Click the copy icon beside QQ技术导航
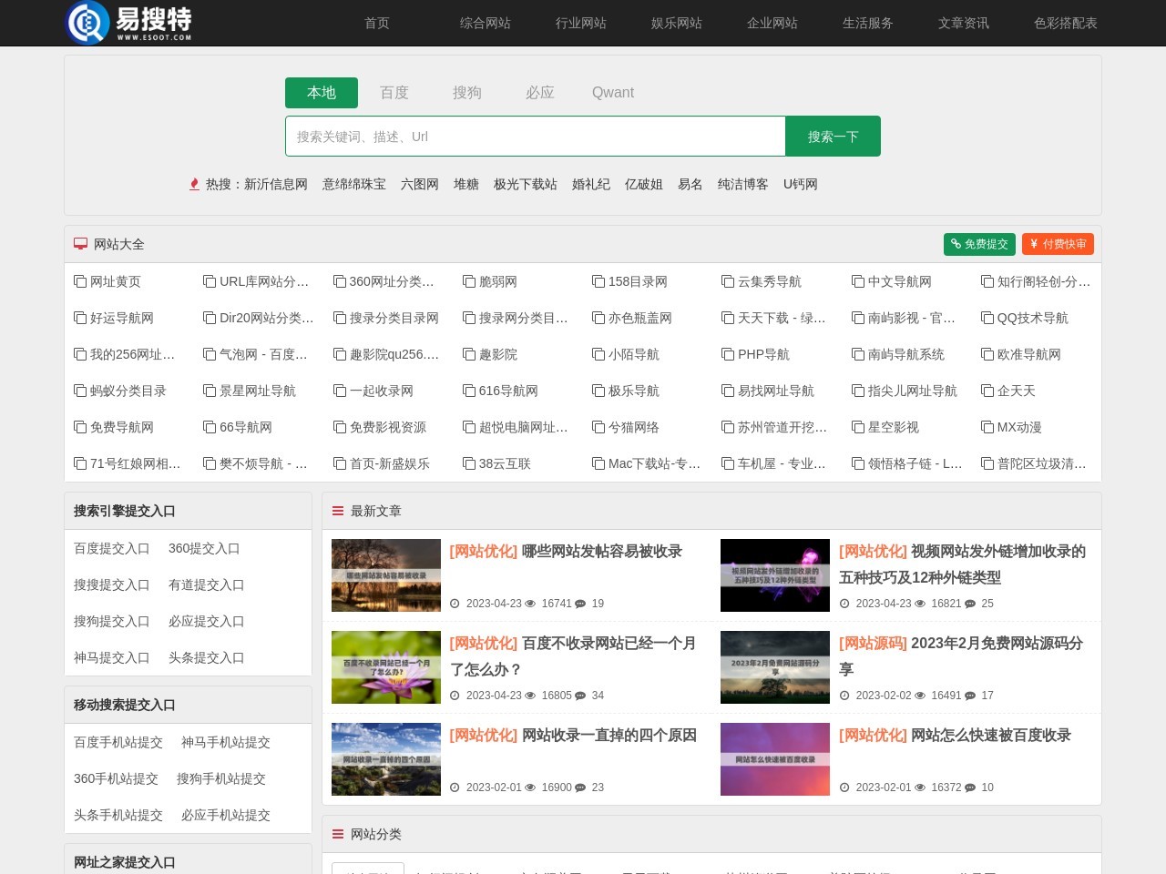This screenshot has width=1166, height=874. [987, 318]
